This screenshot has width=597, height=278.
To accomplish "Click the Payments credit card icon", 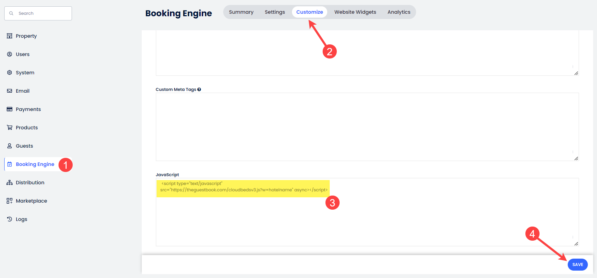I will tap(10, 109).
